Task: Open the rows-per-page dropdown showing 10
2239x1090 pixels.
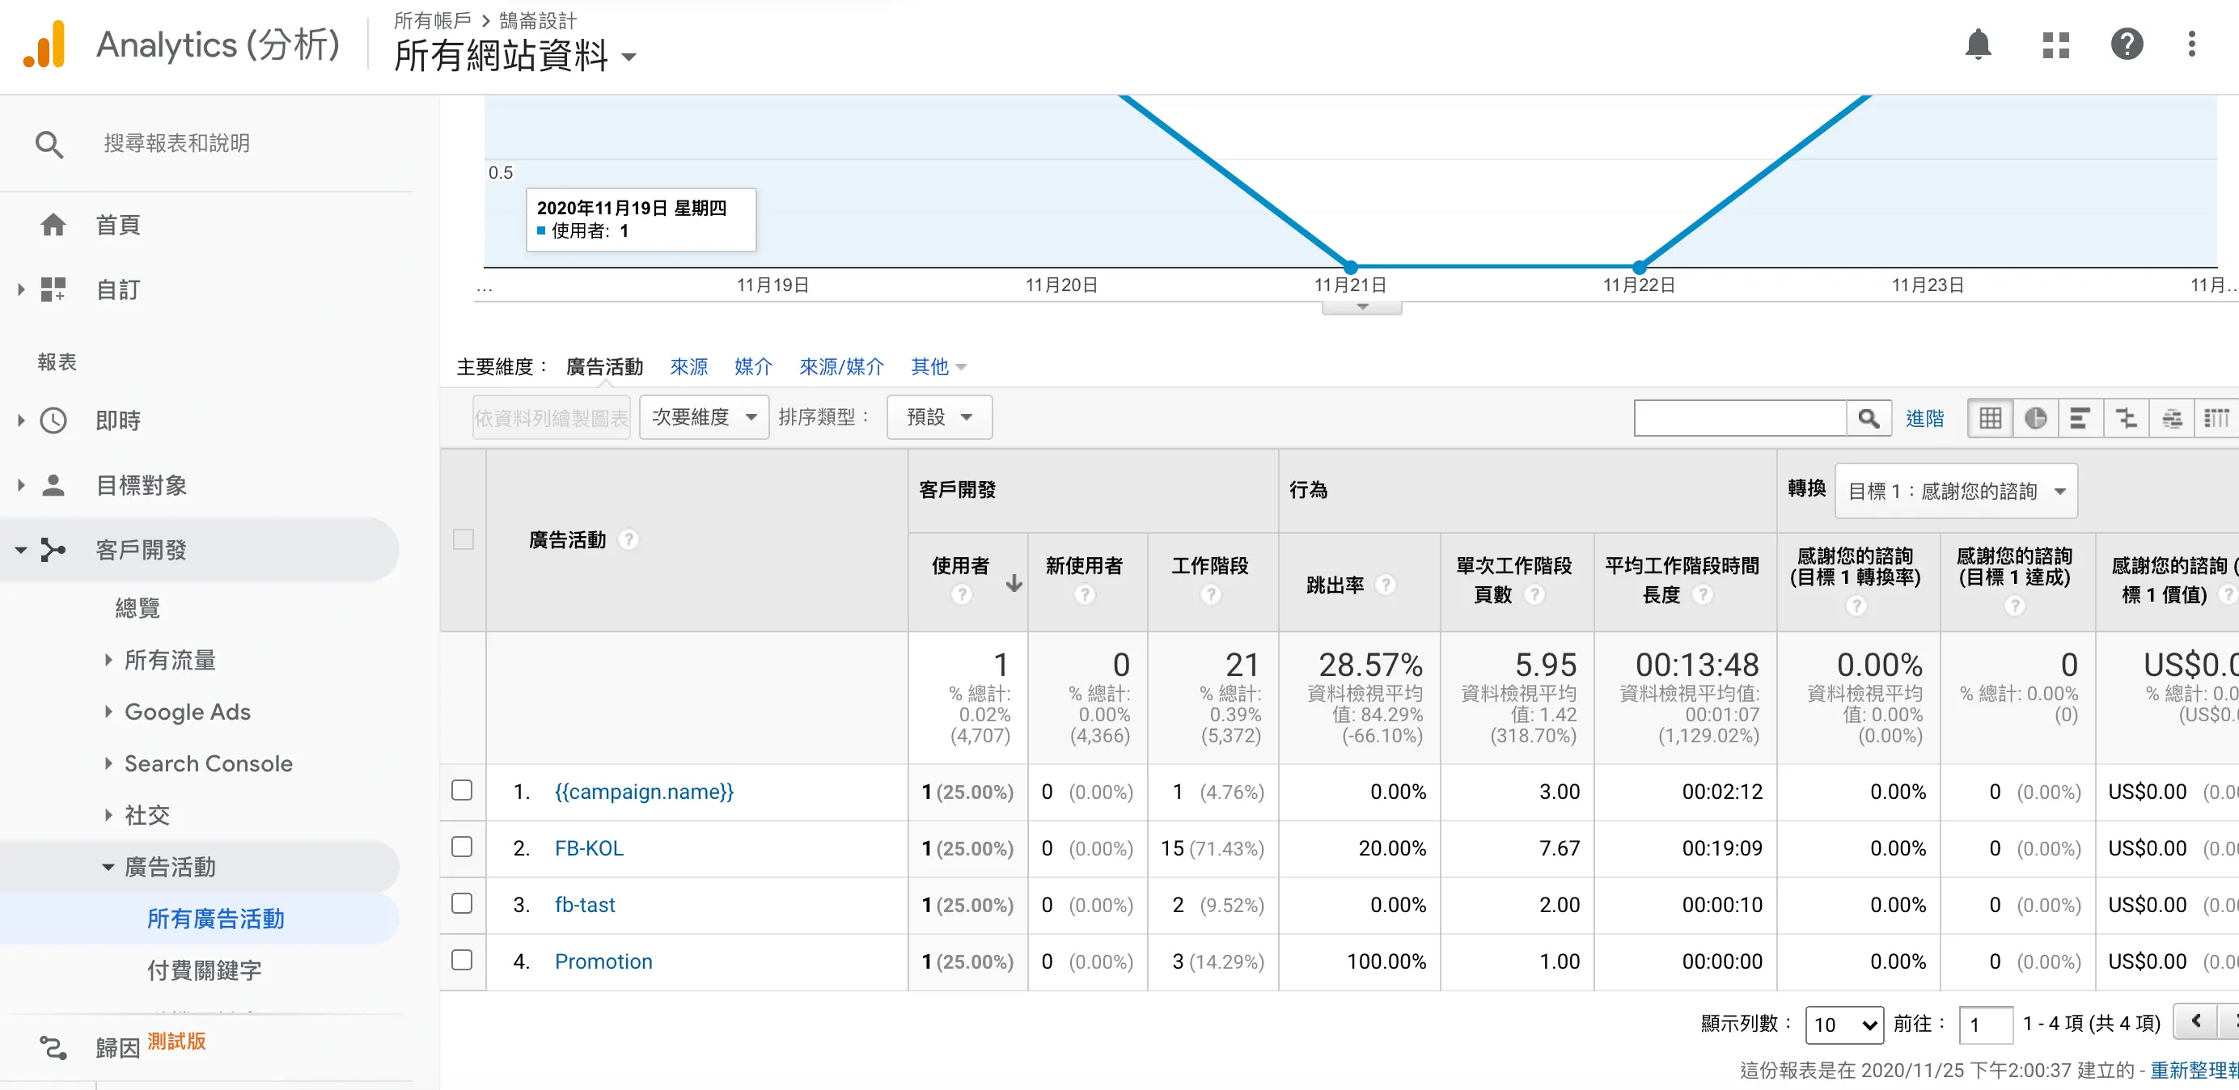Action: [1844, 1025]
